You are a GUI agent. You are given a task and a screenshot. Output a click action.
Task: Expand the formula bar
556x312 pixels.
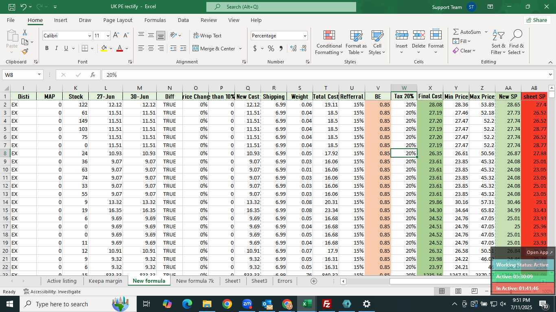click(550, 75)
